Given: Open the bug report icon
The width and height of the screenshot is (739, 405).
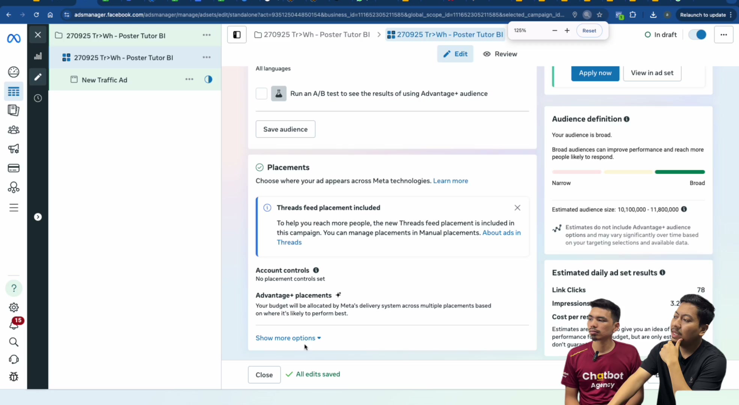Looking at the screenshot, I should (x=14, y=376).
